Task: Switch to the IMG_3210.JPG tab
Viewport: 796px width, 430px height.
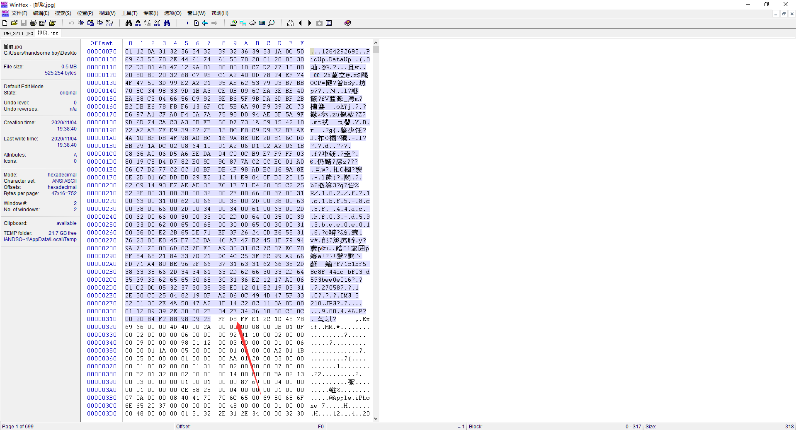Action: tap(18, 34)
